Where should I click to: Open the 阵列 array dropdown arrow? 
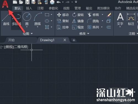click(x=102, y=27)
